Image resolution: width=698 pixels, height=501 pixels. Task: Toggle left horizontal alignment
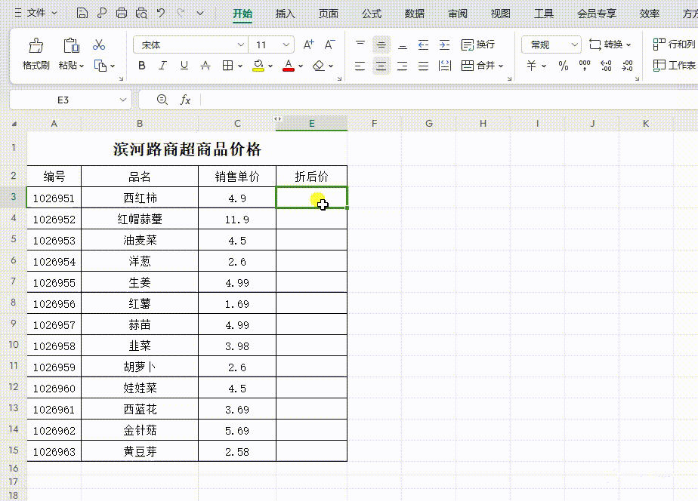pyautogui.click(x=360, y=66)
